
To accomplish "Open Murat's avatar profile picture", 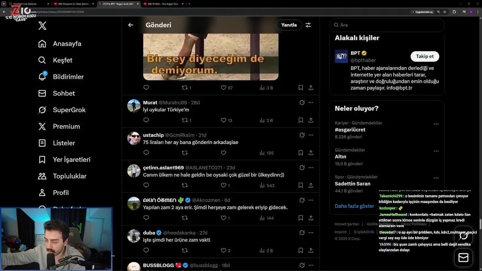I will (134, 106).
